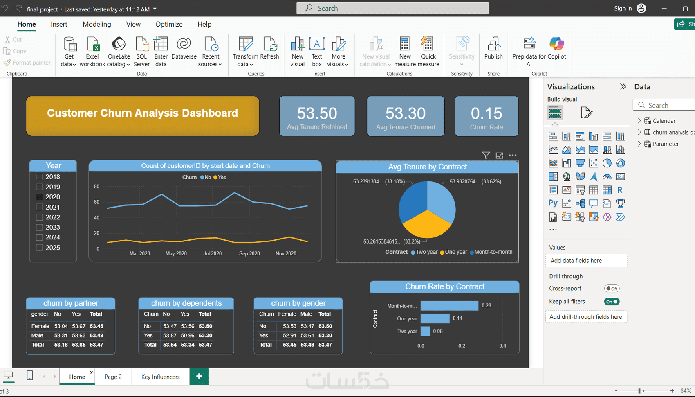This screenshot has height=397, width=695.
Task: Select the Funnel visual icon
Action: (580, 163)
